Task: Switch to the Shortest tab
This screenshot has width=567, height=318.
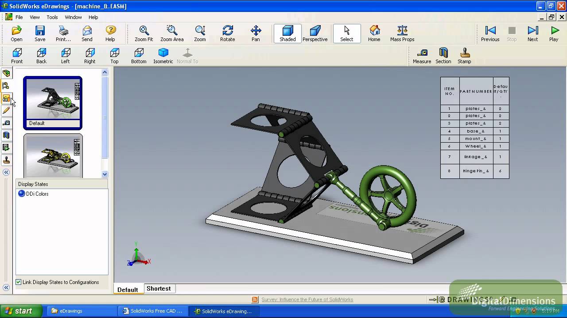Action: pos(159,288)
